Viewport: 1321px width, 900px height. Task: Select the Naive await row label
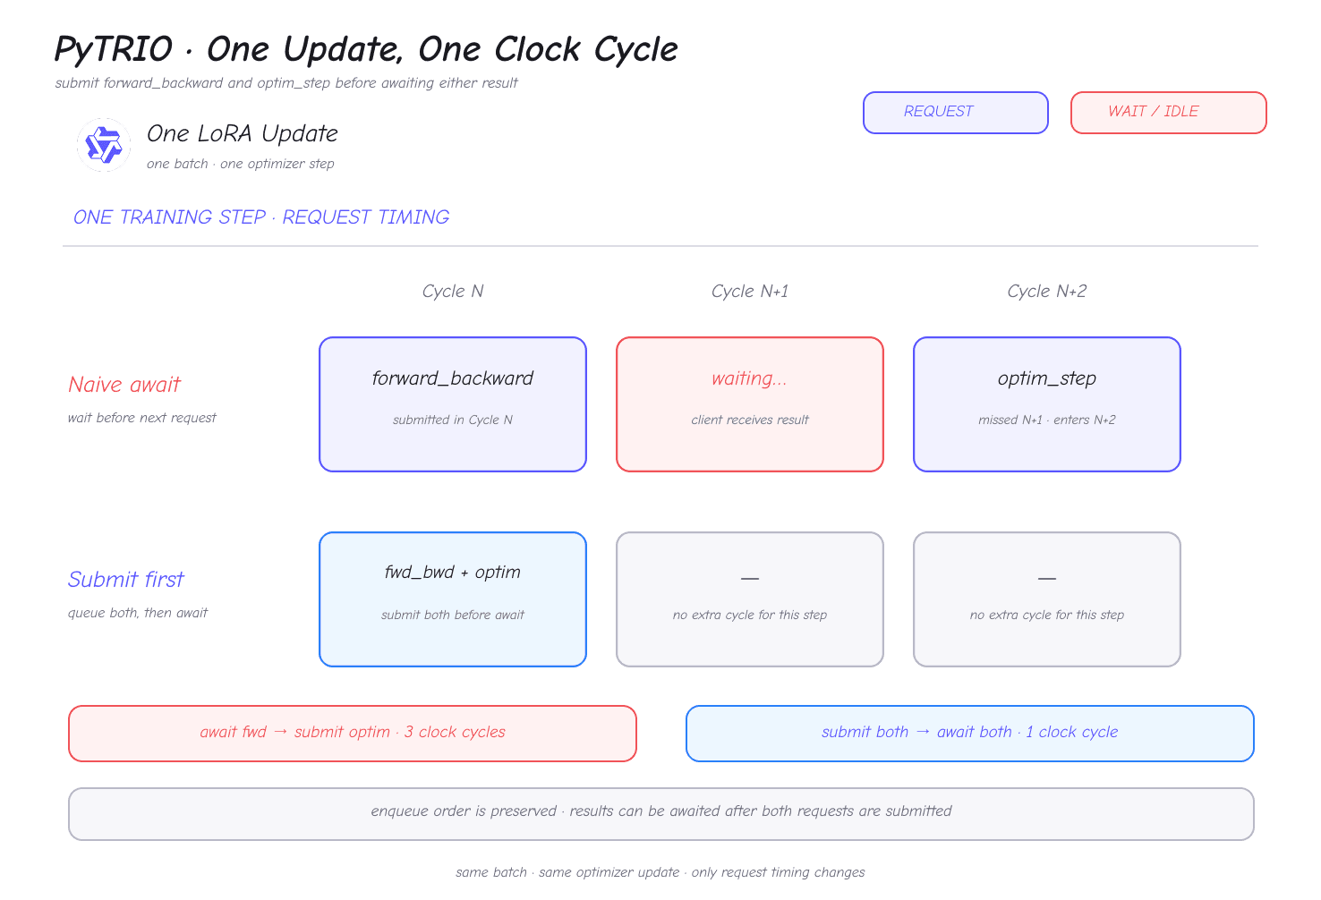click(x=124, y=385)
